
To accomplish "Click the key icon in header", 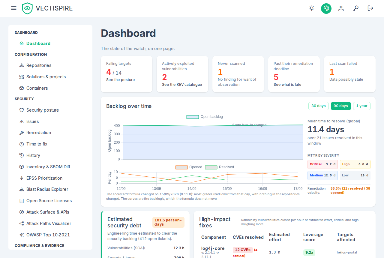I will (356, 8).
